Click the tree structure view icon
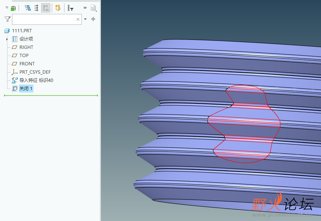The width and height of the screenshot is (321, 221). click(27, 8)
